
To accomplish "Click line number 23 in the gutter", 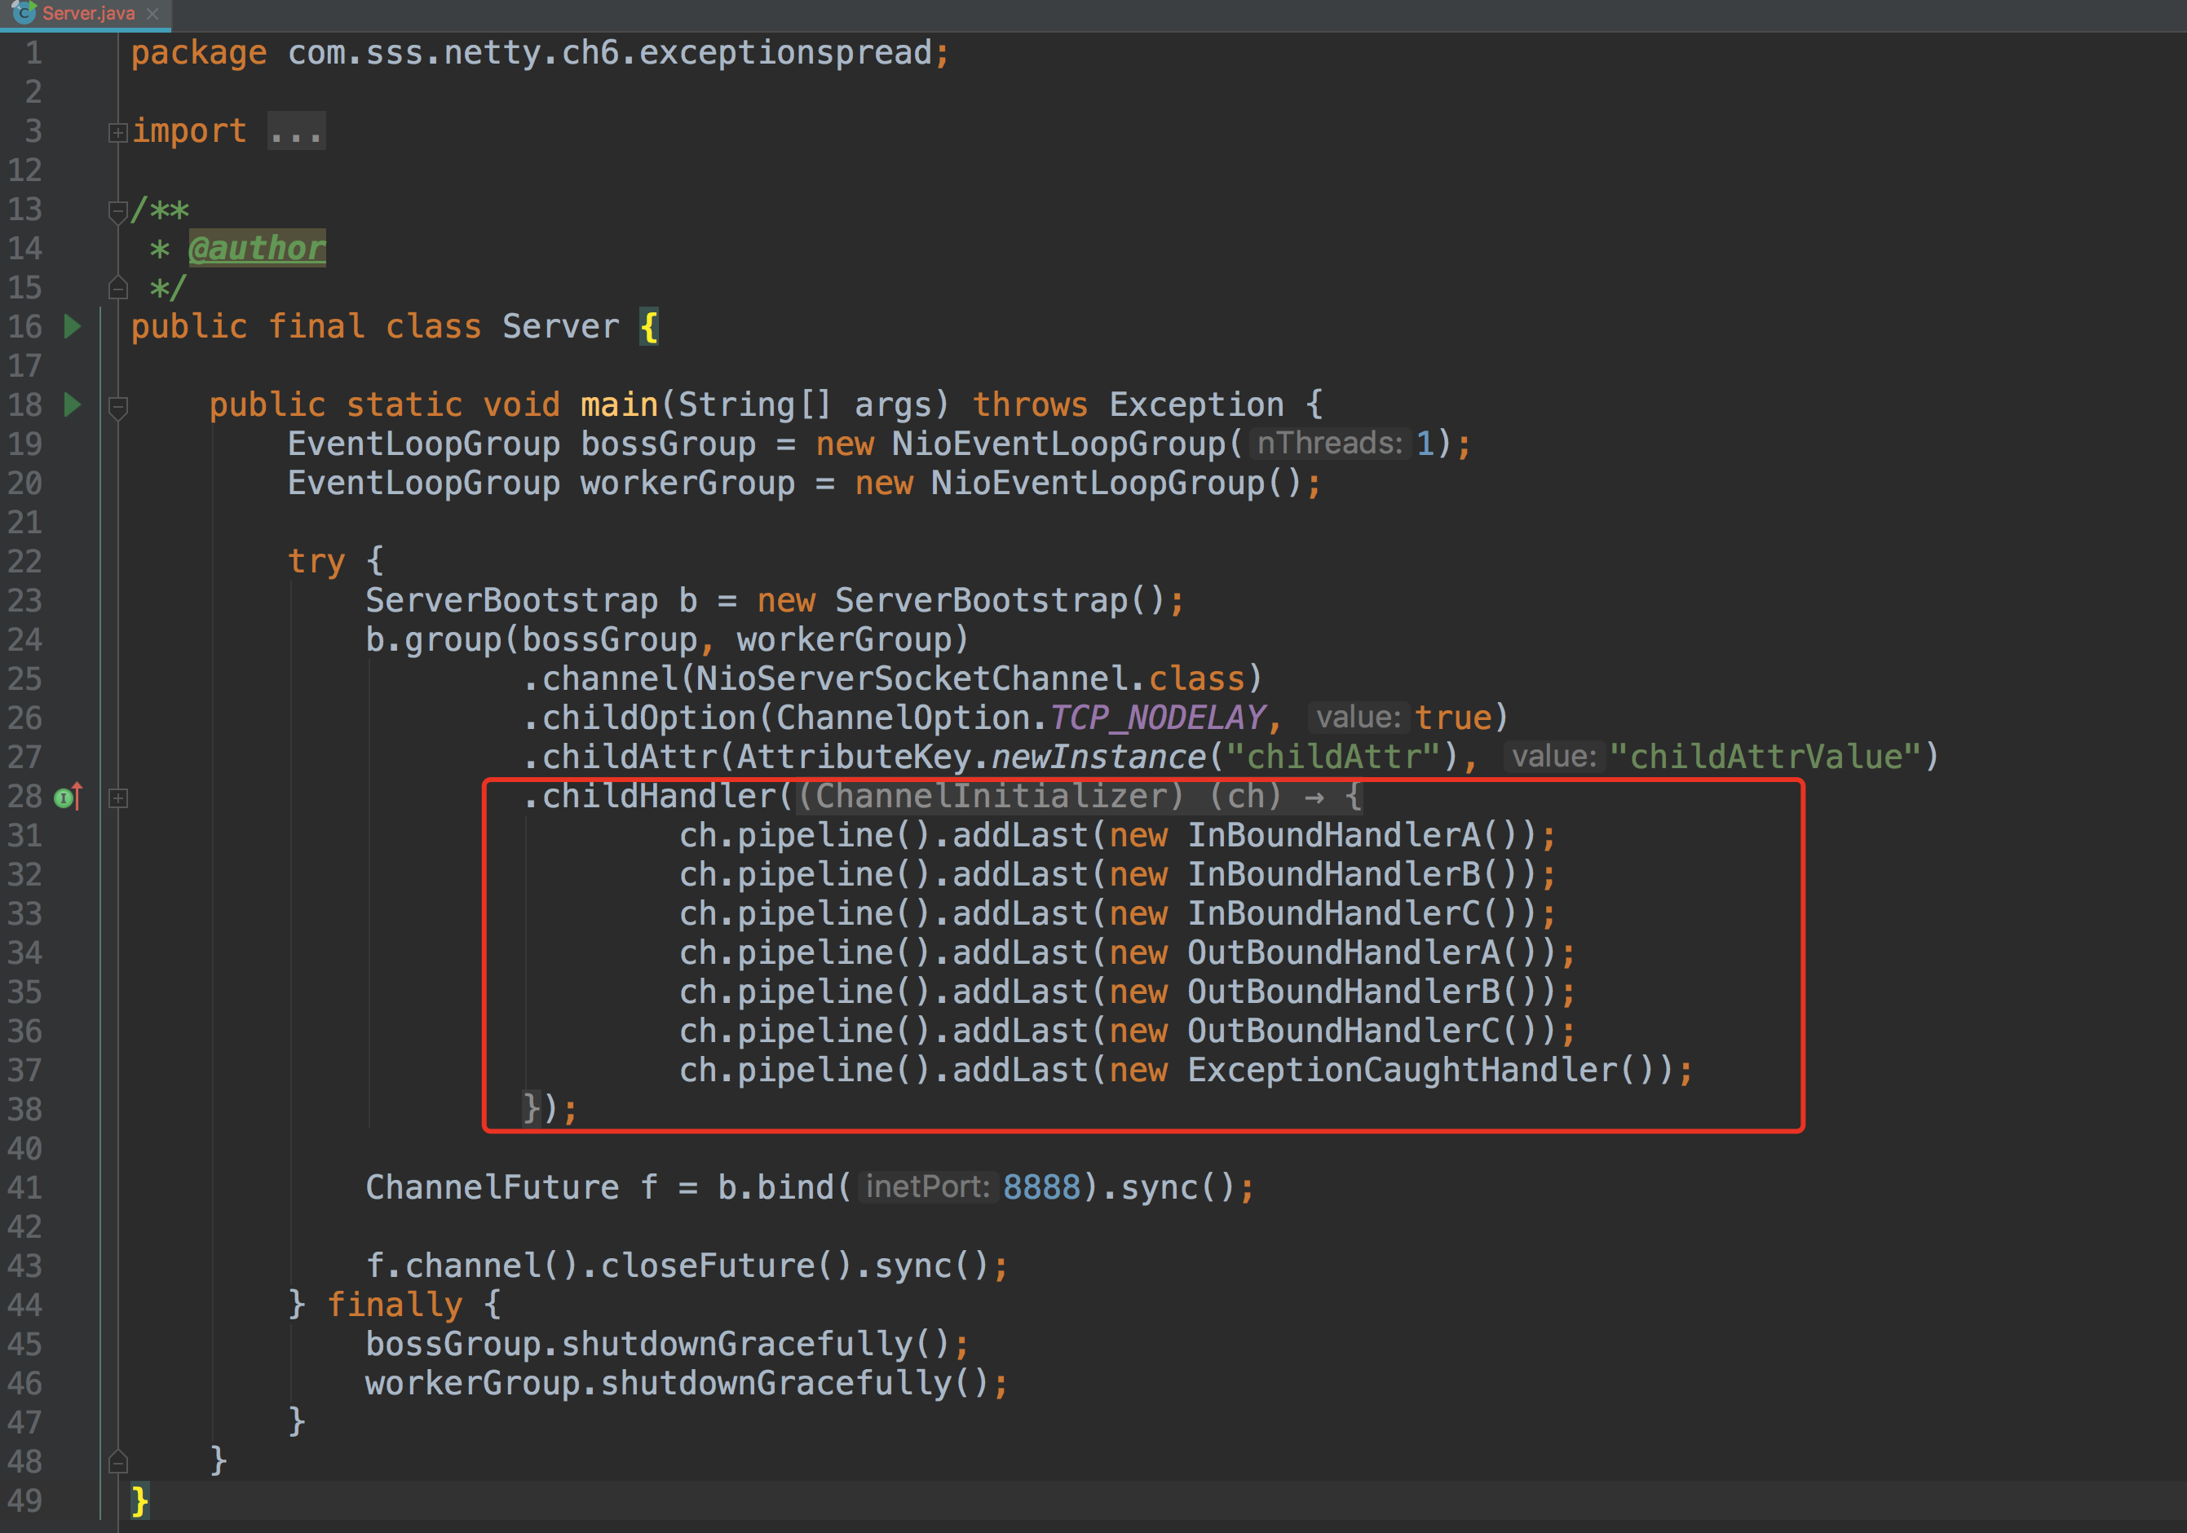I will [x=26, y=600].
